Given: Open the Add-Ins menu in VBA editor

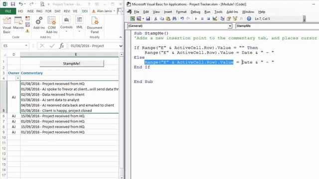Looking at the screenshot, I should (x=232, y=12).
